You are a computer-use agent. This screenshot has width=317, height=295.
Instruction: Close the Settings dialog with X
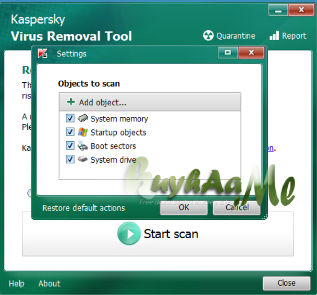[x=251, y=53]
